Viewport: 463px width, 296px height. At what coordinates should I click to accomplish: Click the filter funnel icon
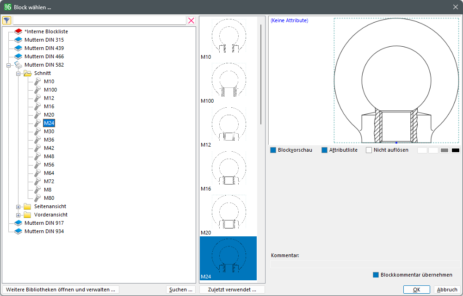(x=7, y=20)
